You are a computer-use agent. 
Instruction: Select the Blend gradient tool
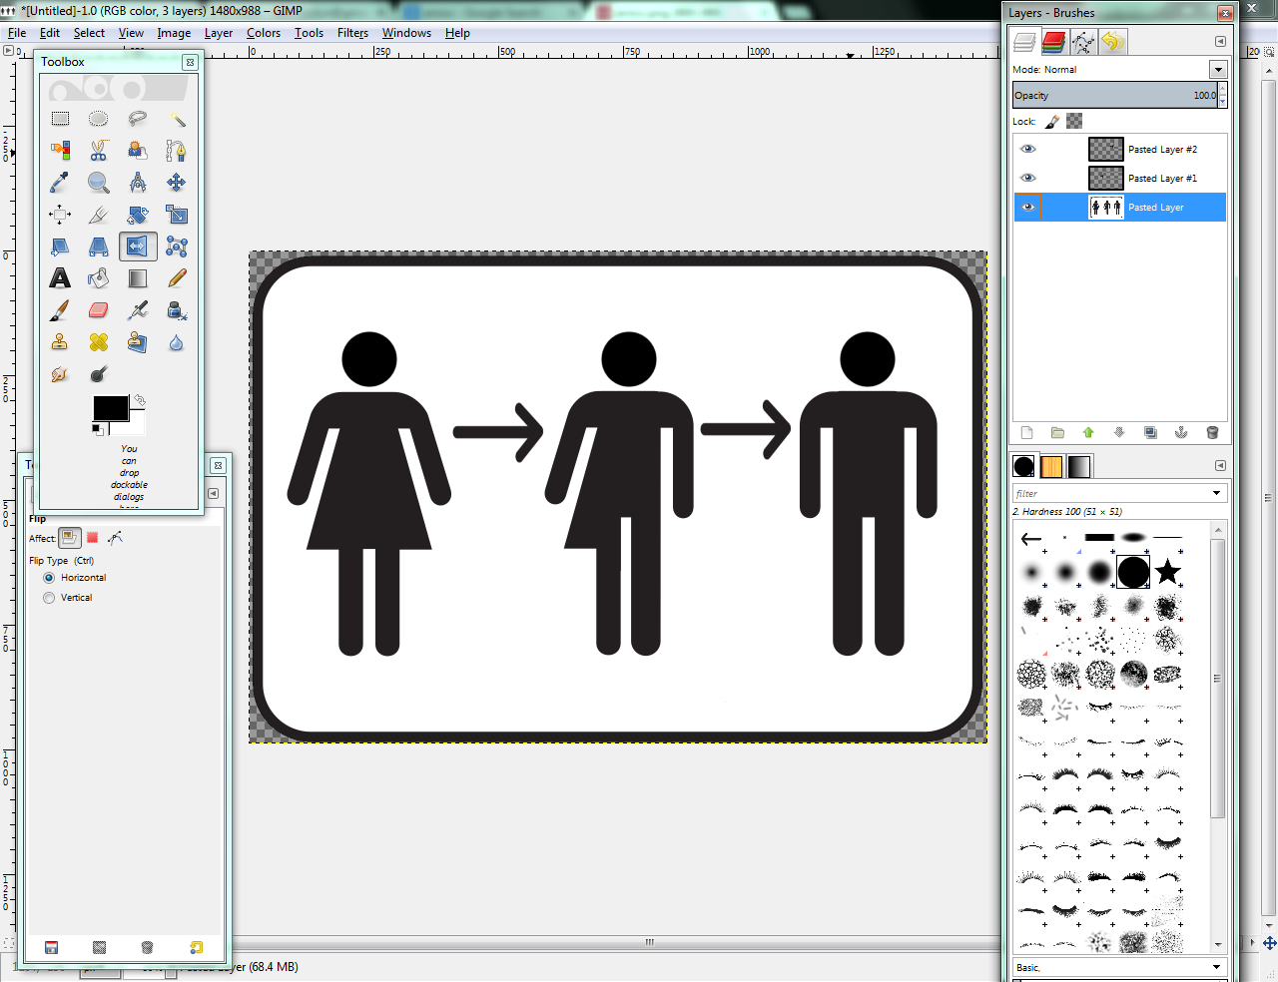click(x=138, y=278)
